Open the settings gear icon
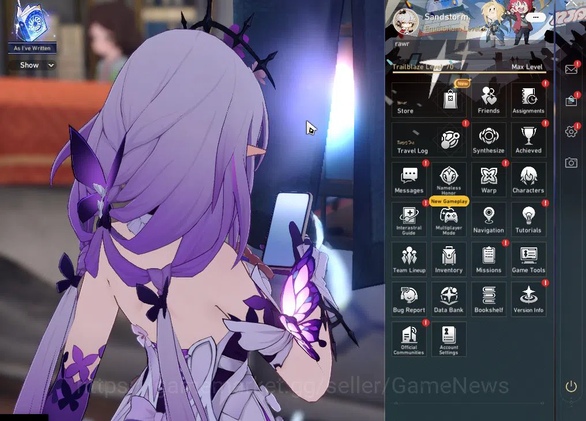 [571, 131]
